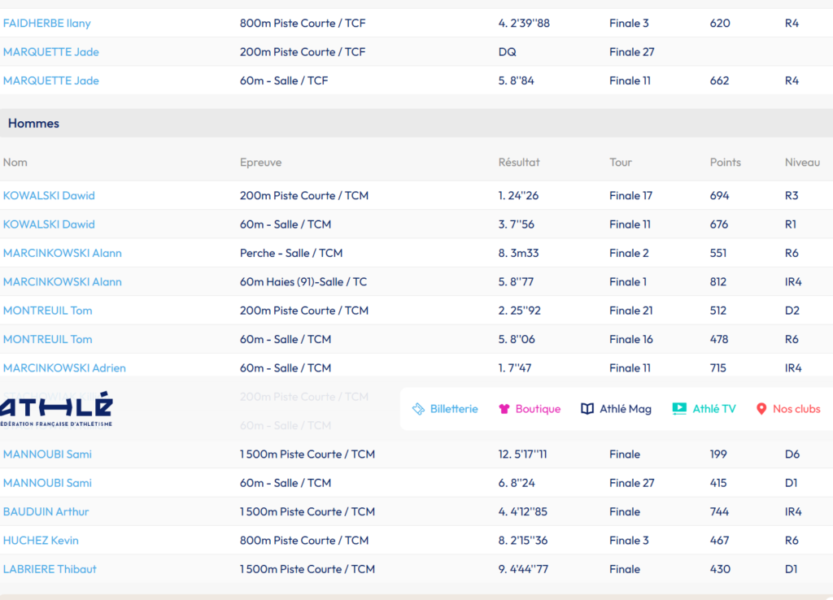The width and height of the screenshot is (833, 600).
Task: Open FAIDHERBE Ilany athlete profile link
Action: (x=47, y=23)
